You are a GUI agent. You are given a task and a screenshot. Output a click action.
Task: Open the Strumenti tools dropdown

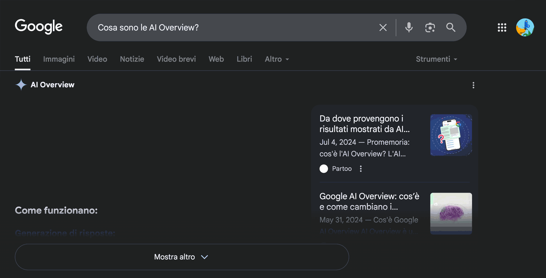(x=436, y=59)
